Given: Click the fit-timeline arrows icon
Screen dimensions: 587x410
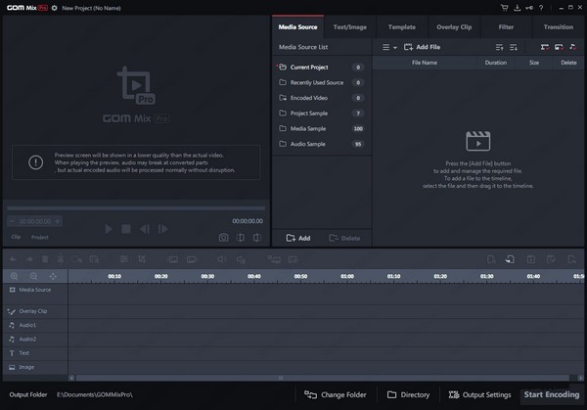Looking at the screenshot, I should click(52, 277).
